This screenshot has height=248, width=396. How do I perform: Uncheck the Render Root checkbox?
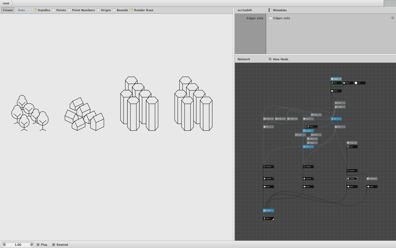click(x=131, y=10)
